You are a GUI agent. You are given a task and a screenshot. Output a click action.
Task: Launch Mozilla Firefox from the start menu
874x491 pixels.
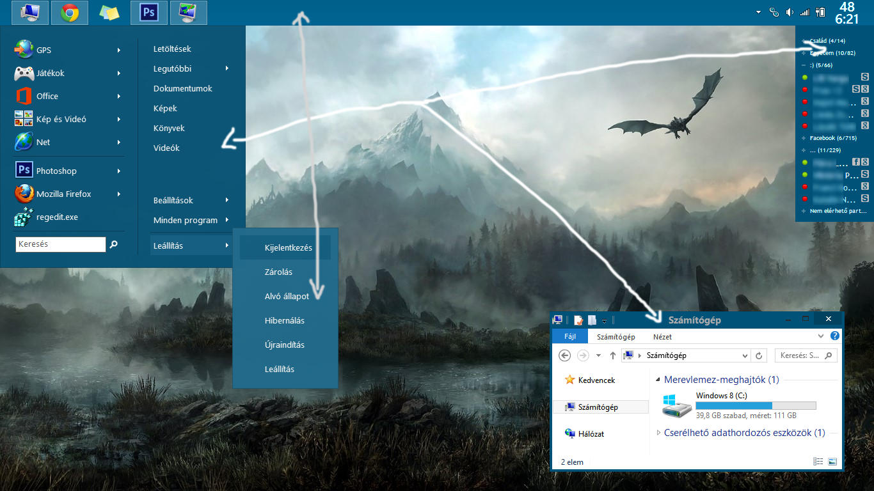[24, 194]
